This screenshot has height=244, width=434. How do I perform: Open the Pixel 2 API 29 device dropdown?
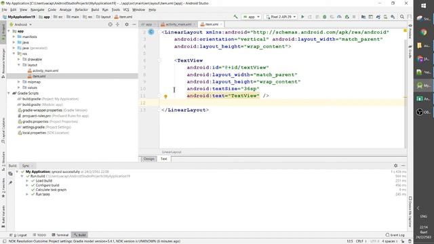[281, 17]
